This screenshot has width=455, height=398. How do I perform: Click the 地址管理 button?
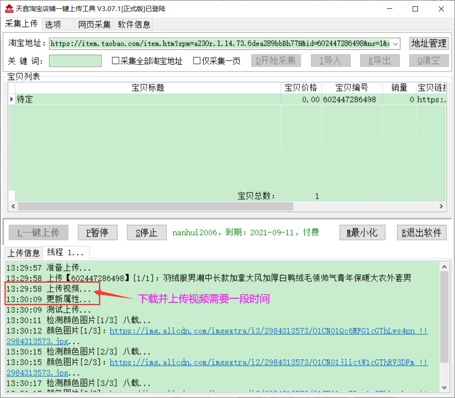click(428, 43)
